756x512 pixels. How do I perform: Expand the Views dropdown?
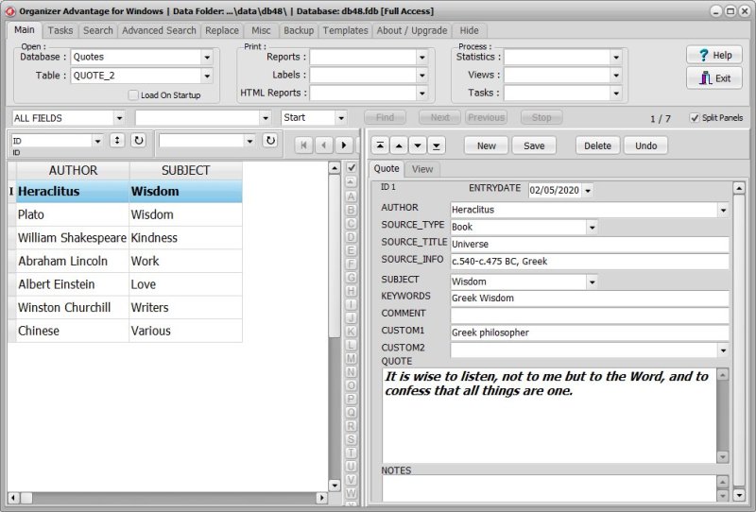coord(616,76)
